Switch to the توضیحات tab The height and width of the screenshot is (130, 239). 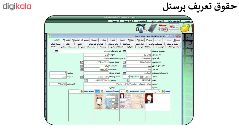(x=160, y=47)
